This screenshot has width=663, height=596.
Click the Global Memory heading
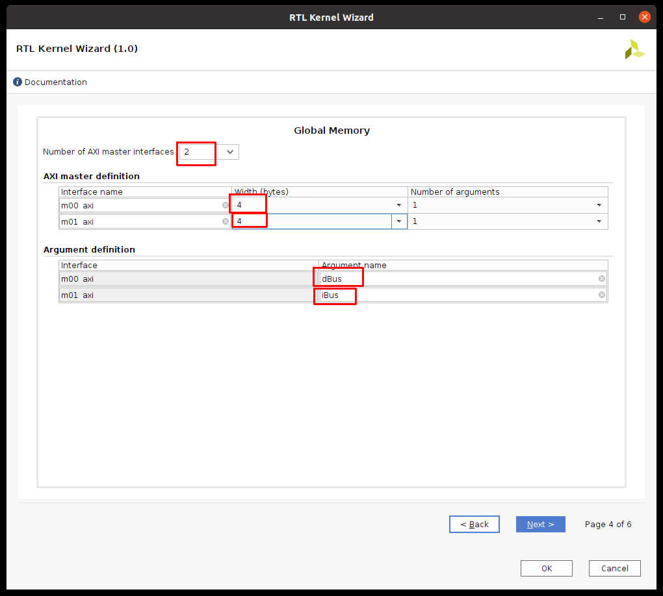pos(332,130)
